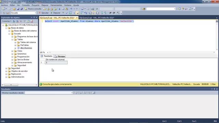
Task: Open the query options dialog
Action: (74, 13)
